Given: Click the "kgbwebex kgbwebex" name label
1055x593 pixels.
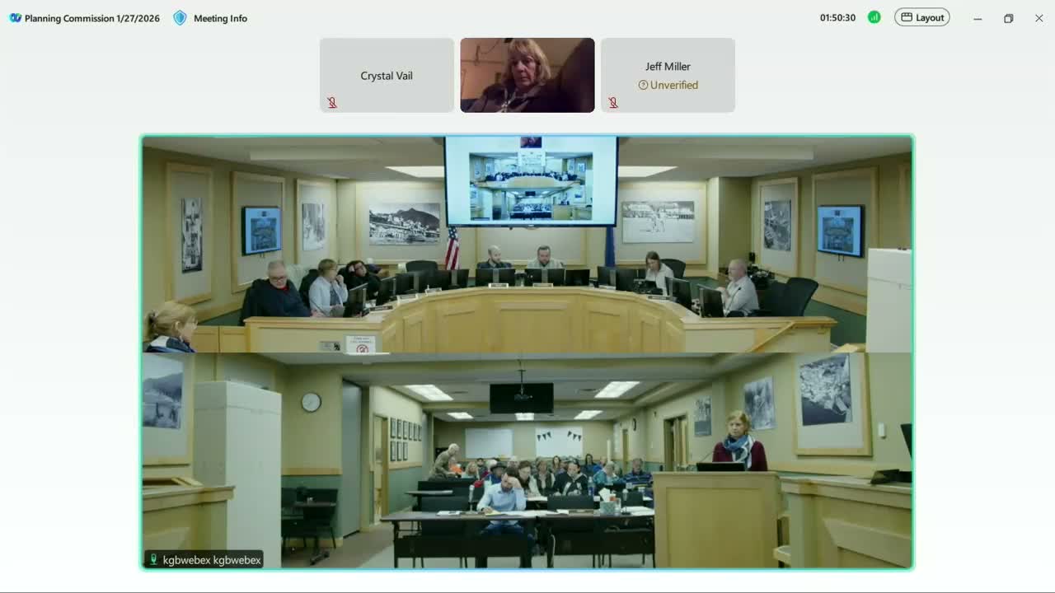Looking at the screenshot, I should [x=212, y=560].
